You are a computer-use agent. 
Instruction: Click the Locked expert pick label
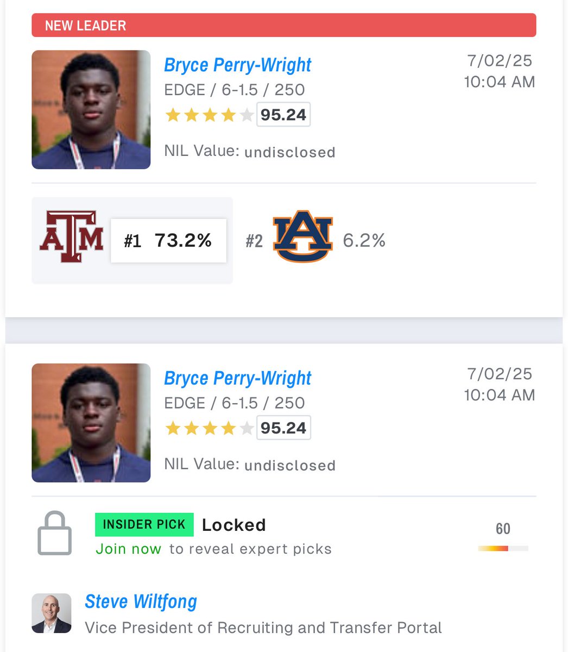[x=233, y=525]
